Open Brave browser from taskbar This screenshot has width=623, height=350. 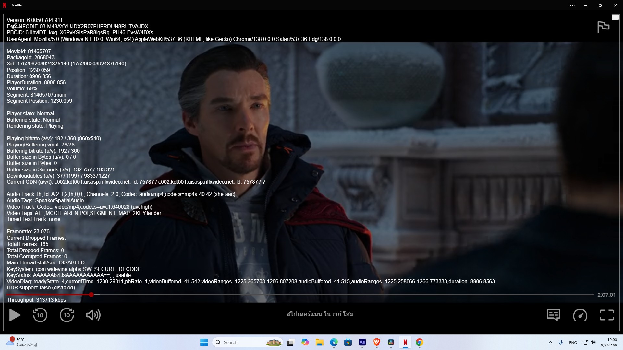coord(377,342)
